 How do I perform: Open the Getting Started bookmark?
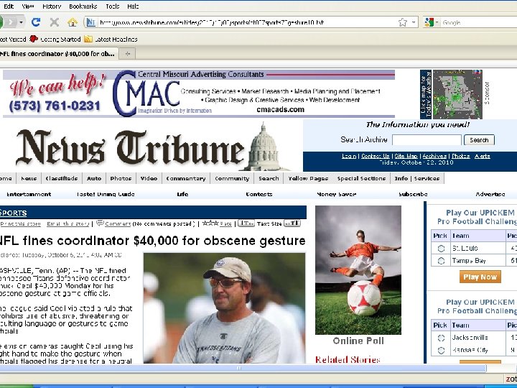[55, 40]
